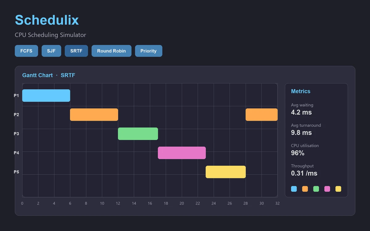Click the 12 tick on time axis

[118, 203]
